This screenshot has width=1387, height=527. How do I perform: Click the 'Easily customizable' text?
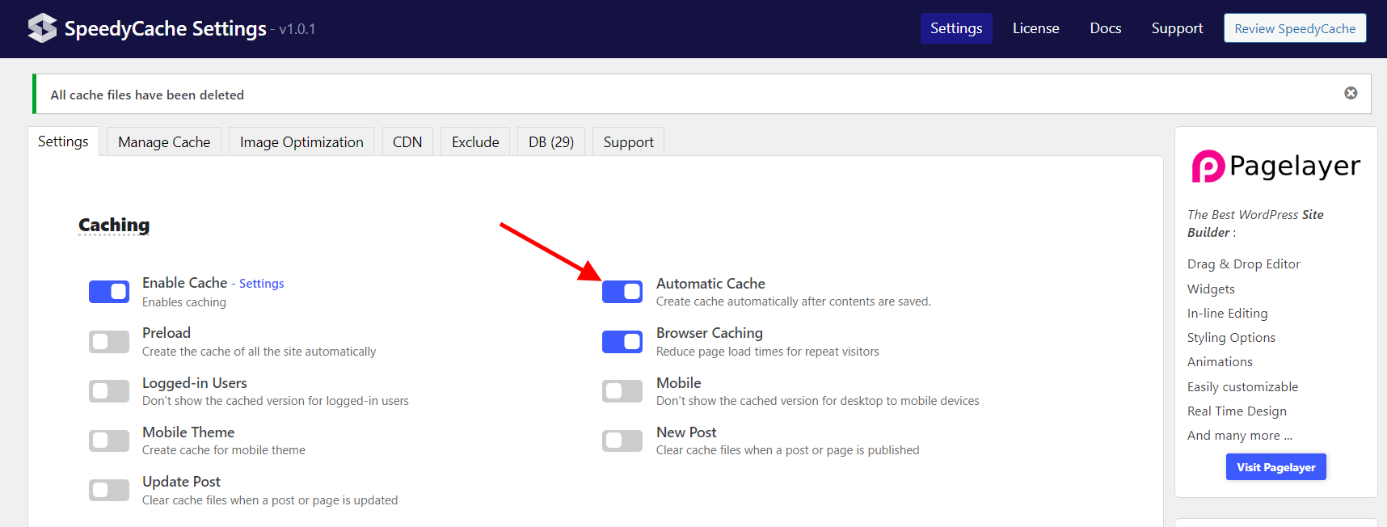pyautogui.click(x=1242, y=387)
